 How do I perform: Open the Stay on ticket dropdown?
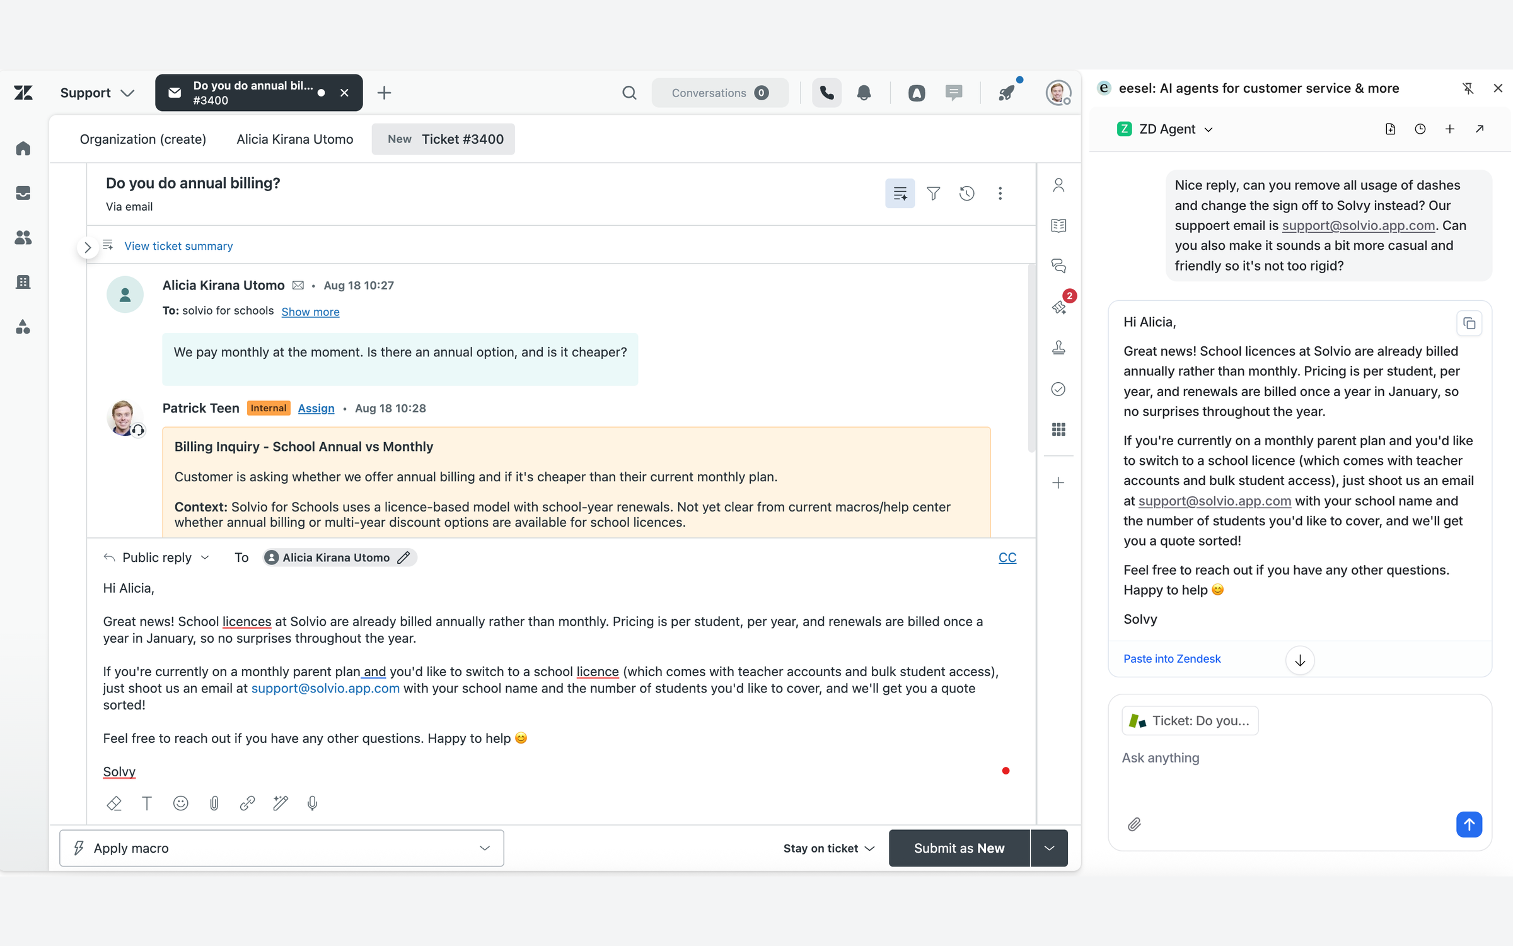click(x=829, y=848)
